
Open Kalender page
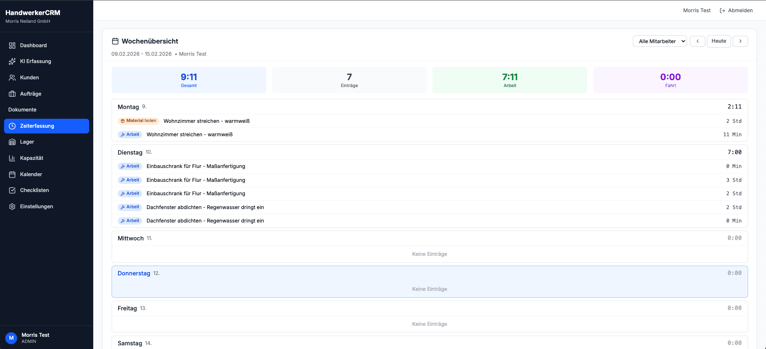46,174
